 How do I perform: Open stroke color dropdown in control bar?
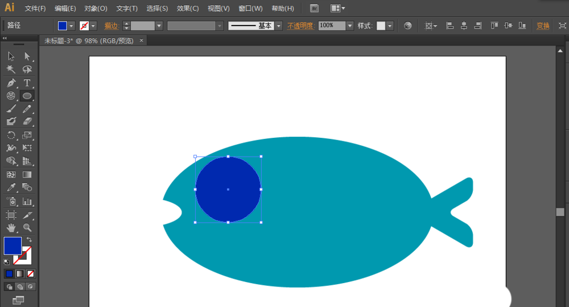pyautogui.click(x=93, y=26)
